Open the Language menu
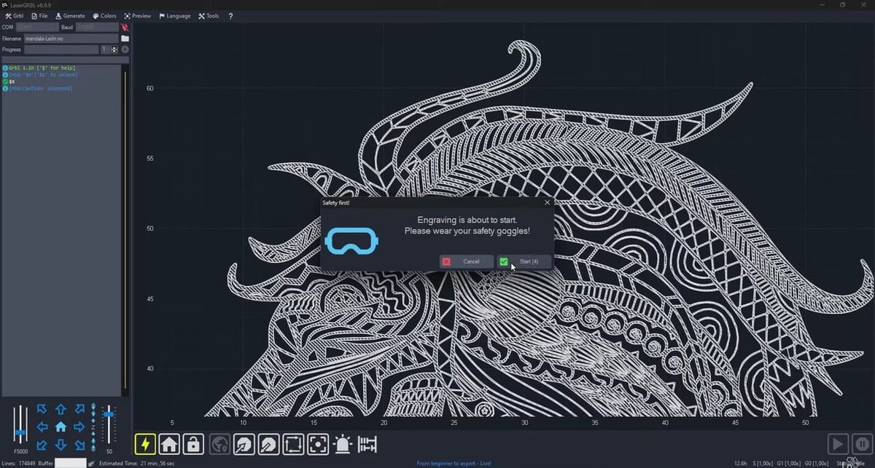This screenshot has height=468, width=875. pos(175,15)
